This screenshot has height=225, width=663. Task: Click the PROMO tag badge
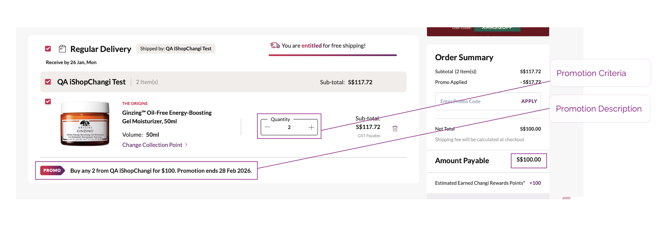point(52,170)
